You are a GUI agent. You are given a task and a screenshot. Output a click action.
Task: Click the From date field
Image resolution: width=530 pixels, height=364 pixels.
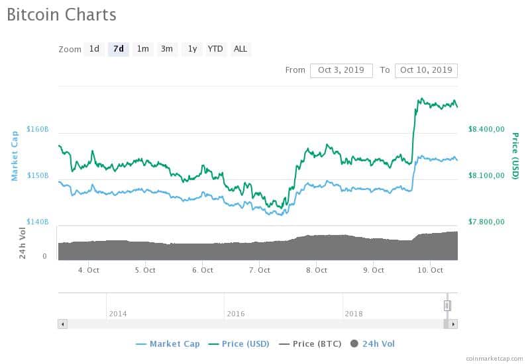[x=341, y=71]
